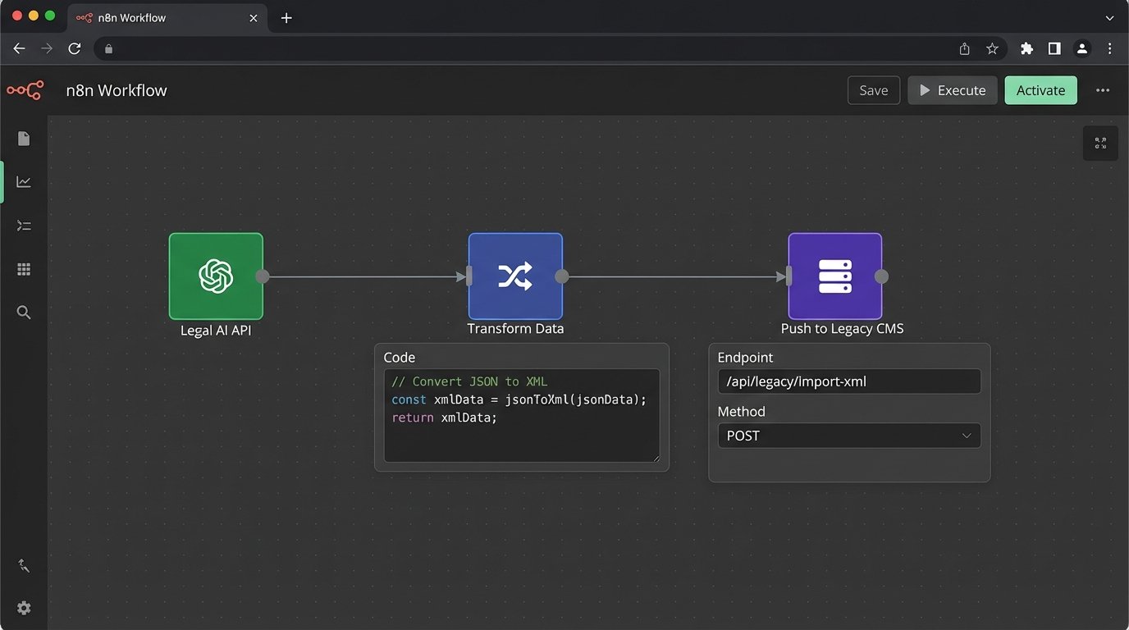This screenshot has height=630, width=1129.
Task: Select the Transform Data shuffle node
Action: 515,276
